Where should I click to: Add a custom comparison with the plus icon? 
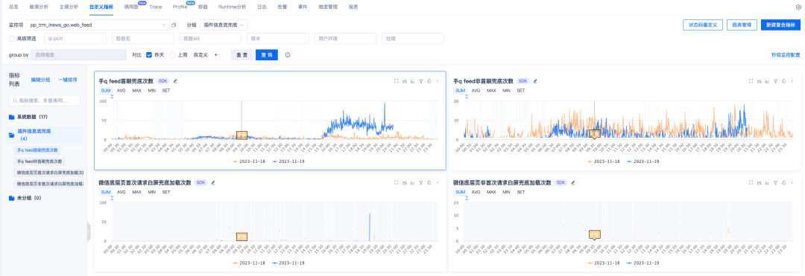(215, 55)
